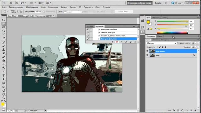Select Основная рабочая среда workspace button
This screenshot has height=113, width=201.
point(139,3)
